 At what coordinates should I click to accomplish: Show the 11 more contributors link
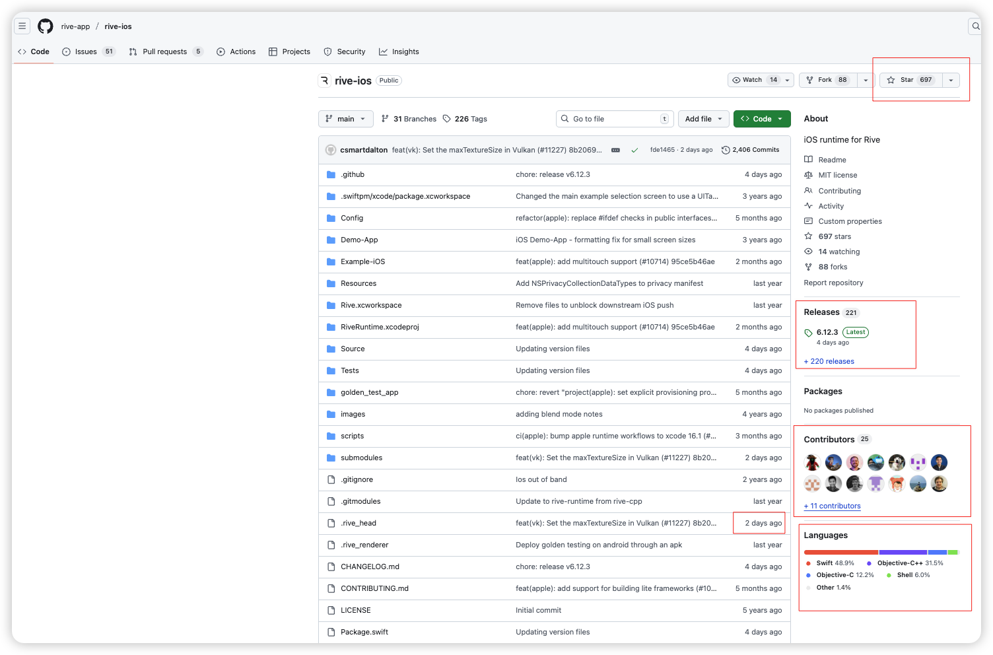(x=833, y=506)
